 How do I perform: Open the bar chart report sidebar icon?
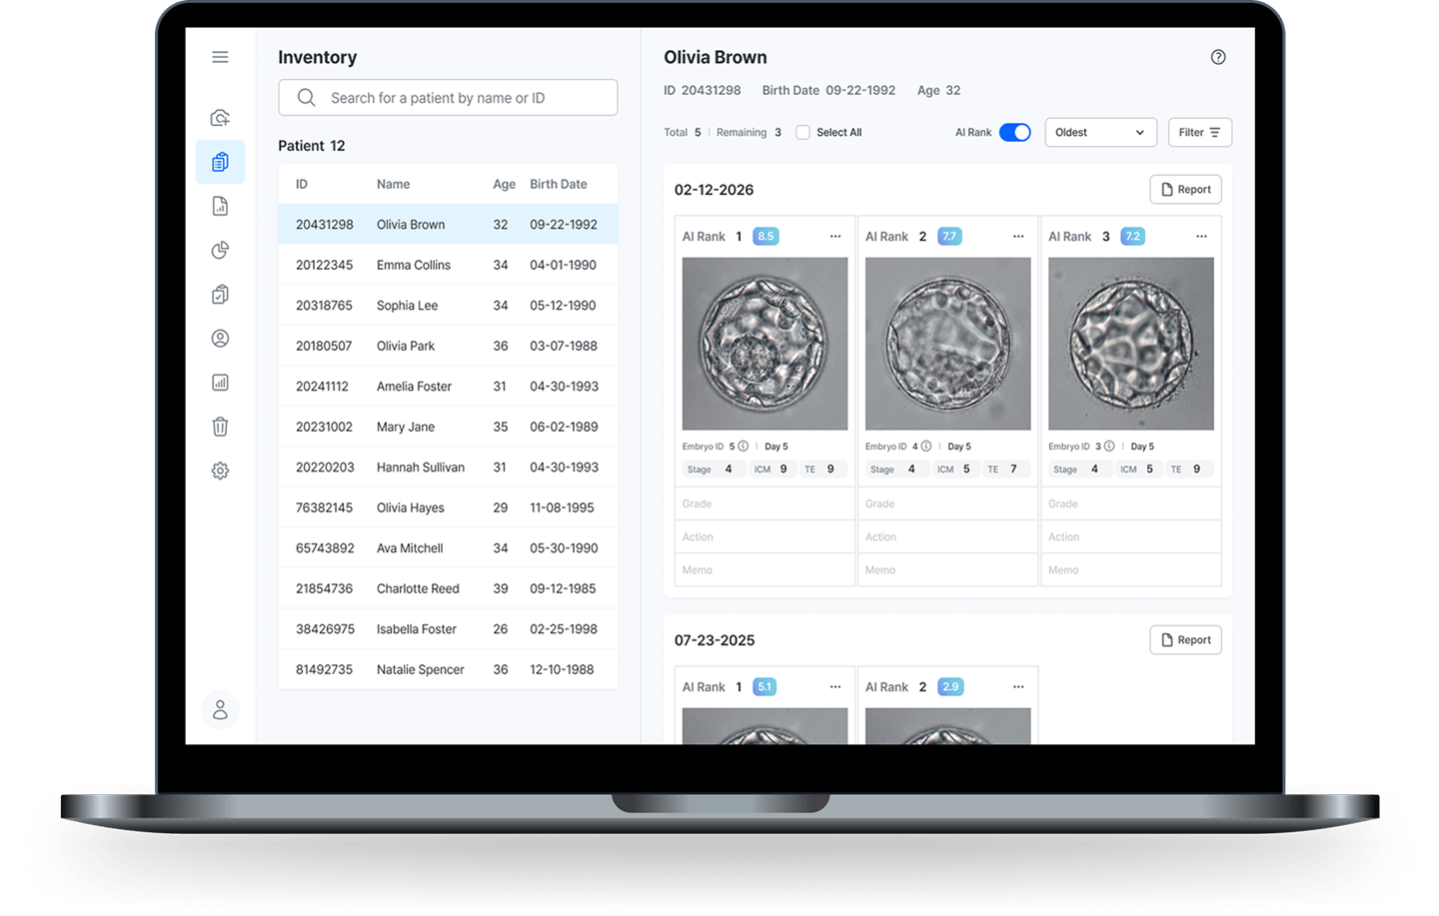pos(220,383)
